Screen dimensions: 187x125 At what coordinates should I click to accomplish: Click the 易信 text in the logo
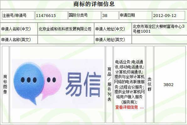(83, 84)
